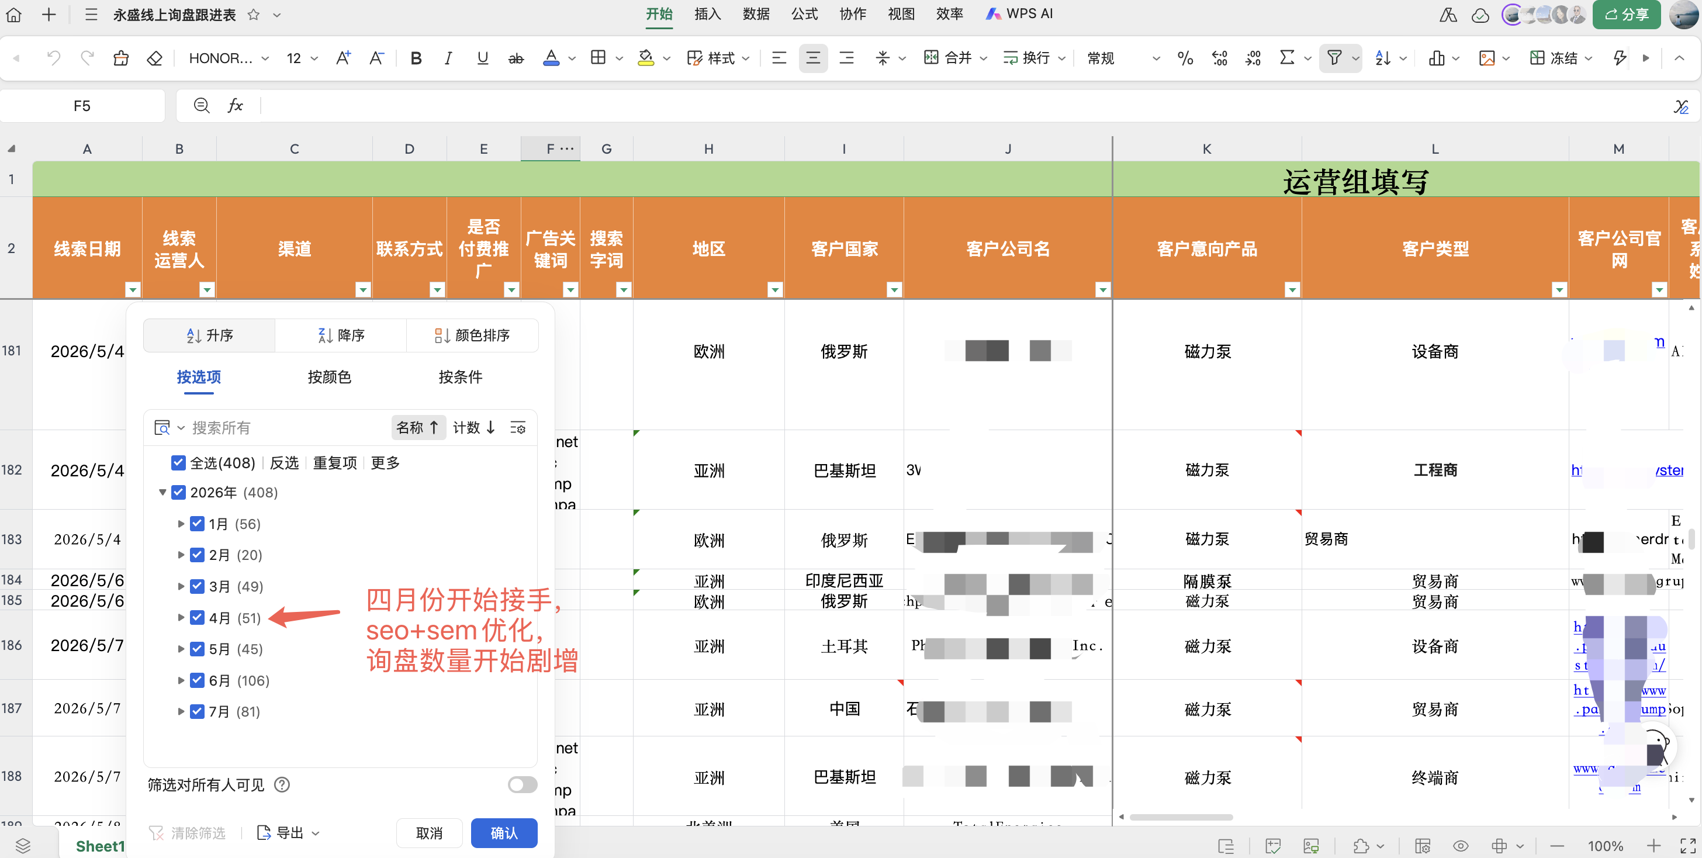
Task: Uncheck the 4月 (51) checkbox
Action: pos(197,618)
